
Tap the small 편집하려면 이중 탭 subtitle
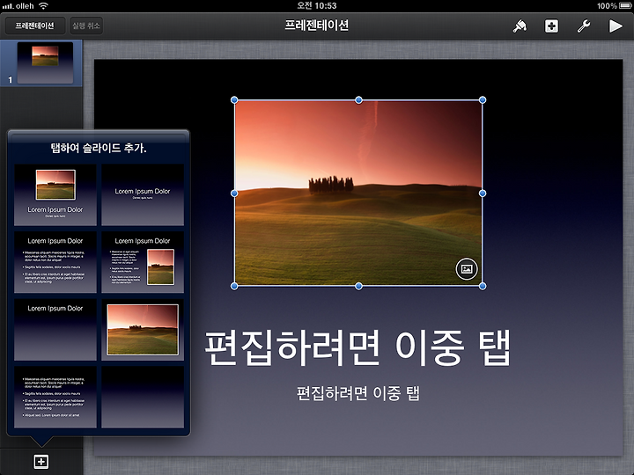tap(358, 393)
